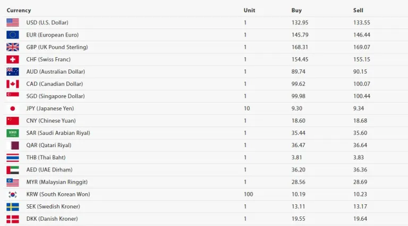Click the Sell column header

(x=358, y=11)
